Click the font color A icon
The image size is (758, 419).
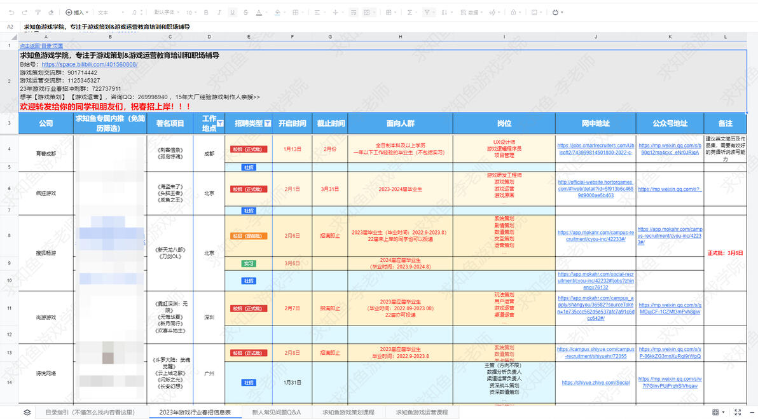[x=259, y=13]
